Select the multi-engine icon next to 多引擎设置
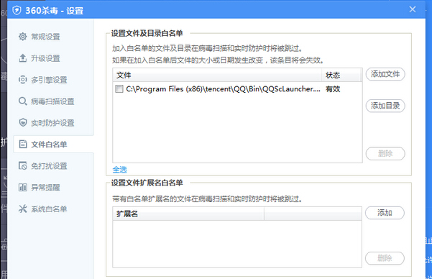This screenshot has width=432, height=279. click(22, 79)
